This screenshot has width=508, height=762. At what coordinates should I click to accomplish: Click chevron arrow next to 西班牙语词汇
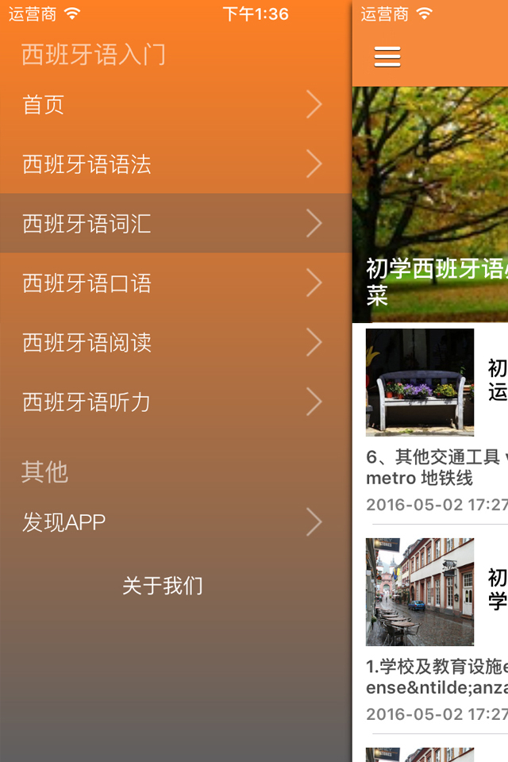pyautogui.click(x=314, y=223)
